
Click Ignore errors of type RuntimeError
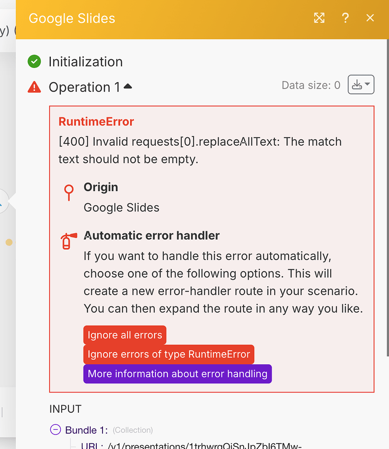click(169, 354)
